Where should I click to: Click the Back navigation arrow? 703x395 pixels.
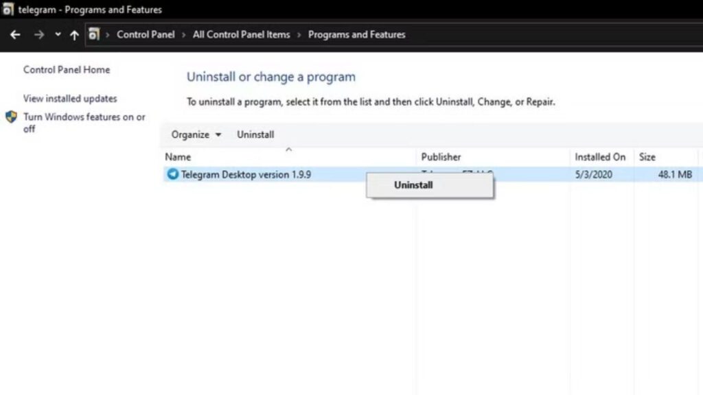coord(15,35)
